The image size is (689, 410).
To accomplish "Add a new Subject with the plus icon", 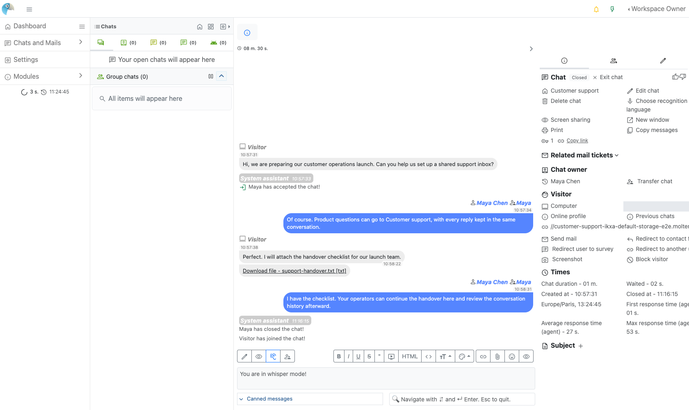I will [x=581, y=346].
